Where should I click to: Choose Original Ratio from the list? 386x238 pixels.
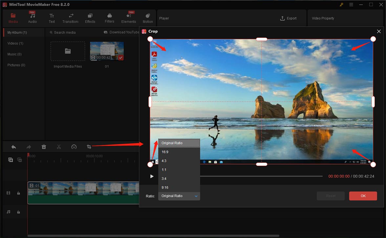(179, 143)
